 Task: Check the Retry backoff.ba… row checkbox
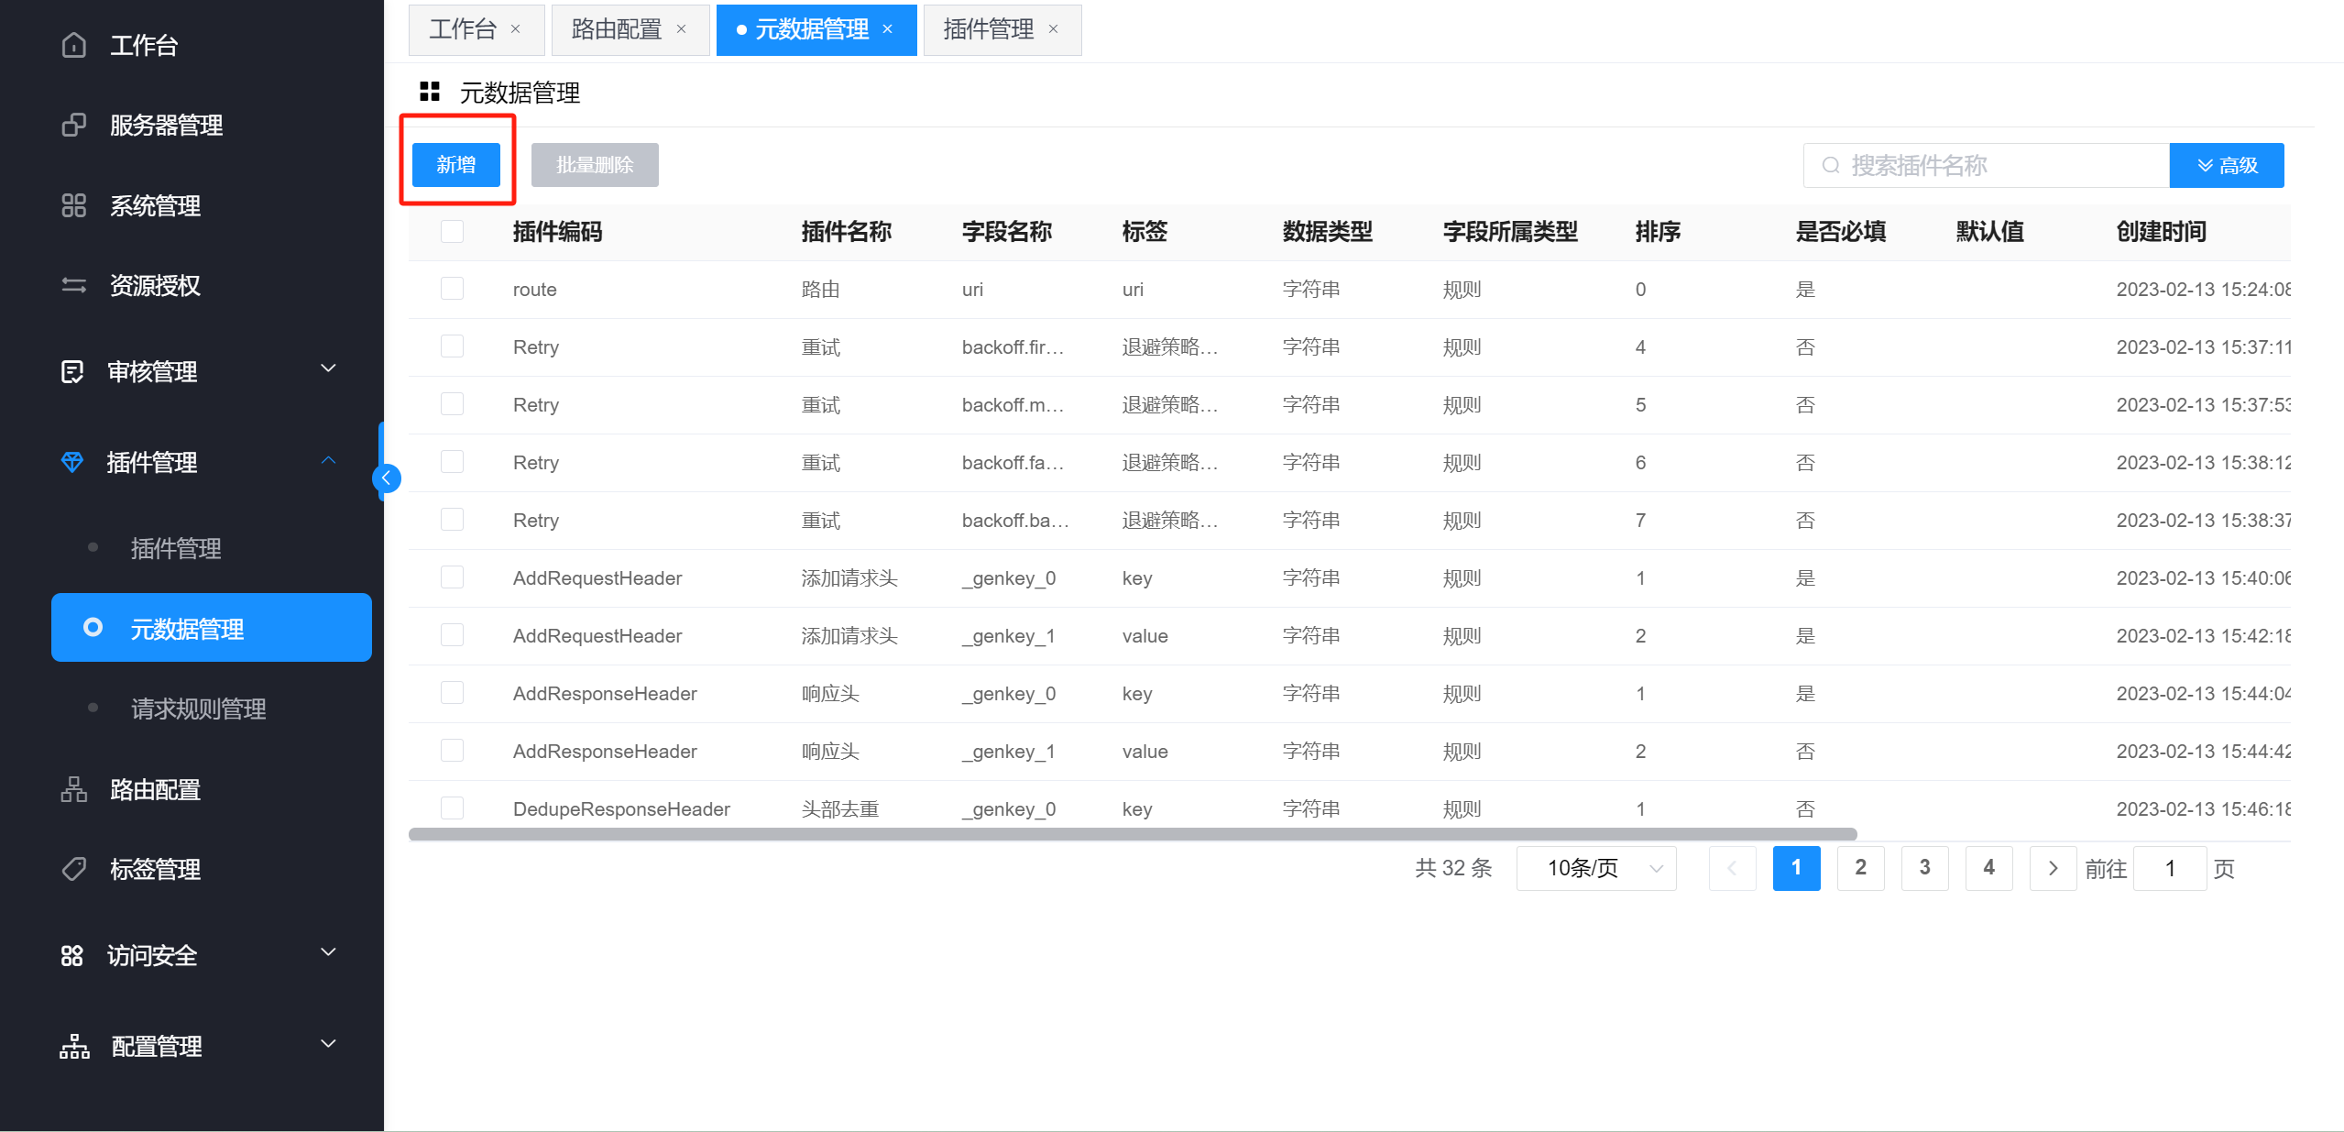(452, 520)
